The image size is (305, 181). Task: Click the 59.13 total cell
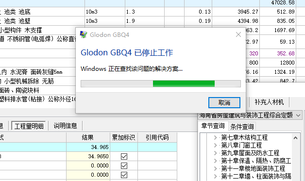(278, 42)
